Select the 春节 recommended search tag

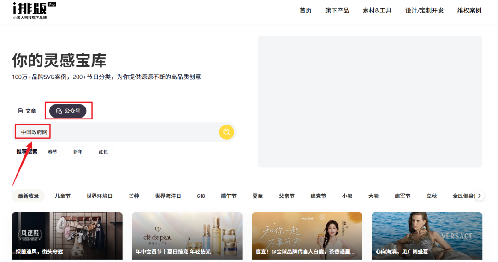pyautogui.click(x=53, y=152)
